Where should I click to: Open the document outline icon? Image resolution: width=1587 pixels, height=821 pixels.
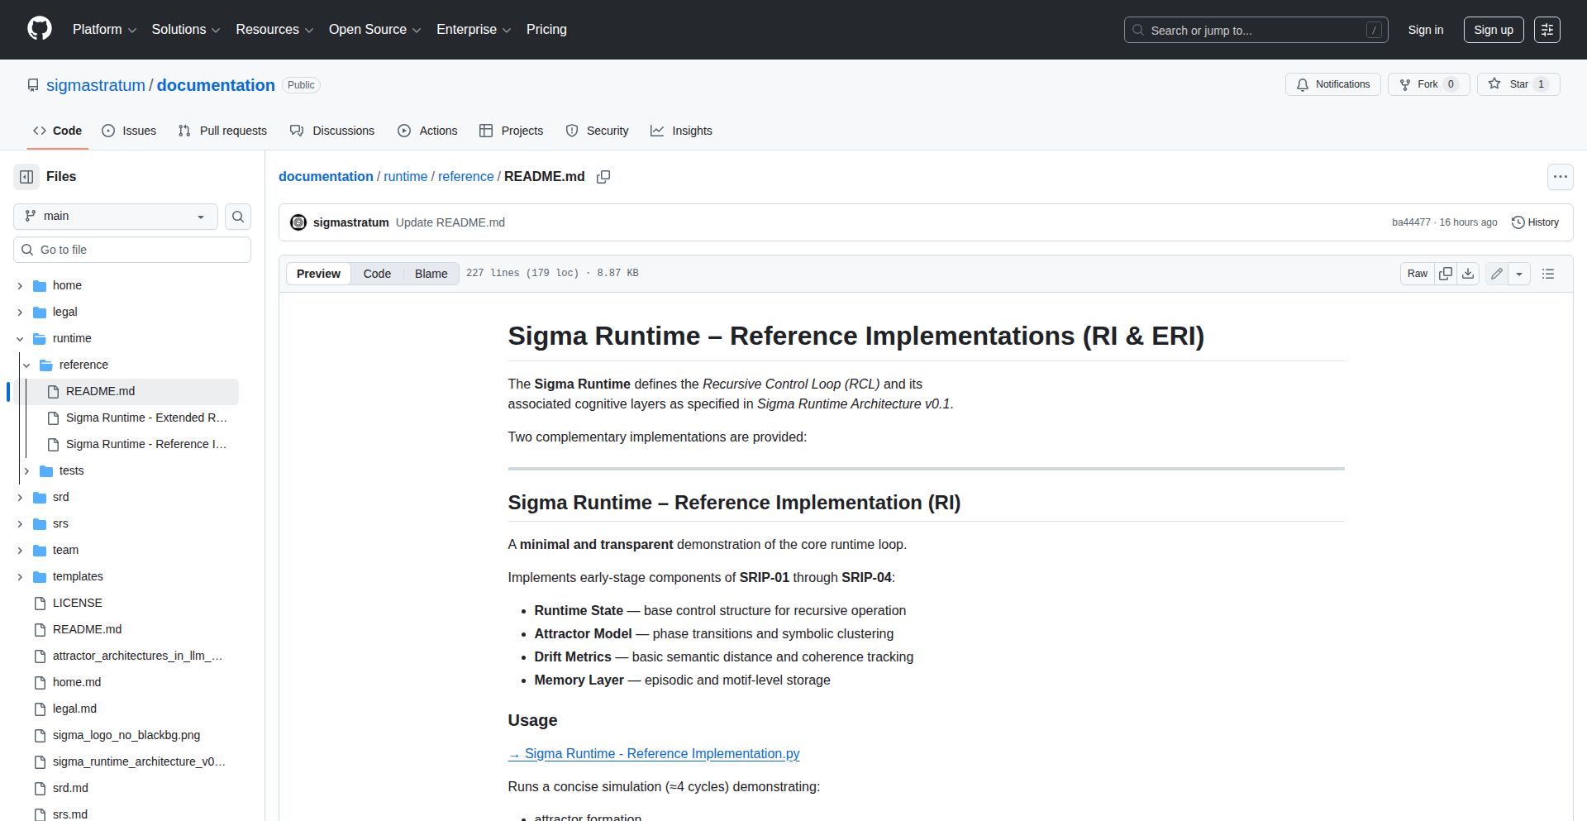click(x=1548, y=274)
